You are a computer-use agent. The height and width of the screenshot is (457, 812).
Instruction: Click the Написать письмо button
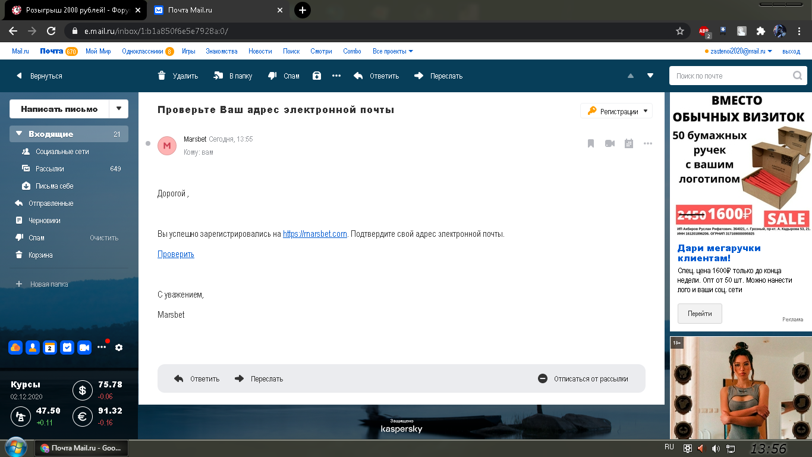59,109
